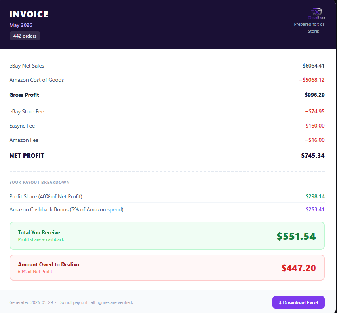Viewport: 337px width, 313px height.
Task: Select the $298.14 profit share value
Action: click(x=315, y=196)
